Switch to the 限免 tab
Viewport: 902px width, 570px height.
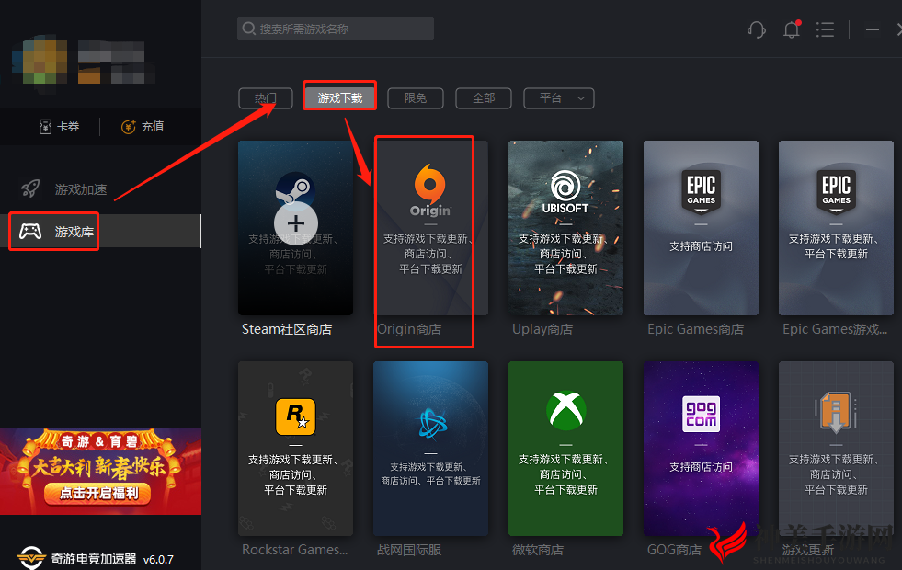coord(416,98)
